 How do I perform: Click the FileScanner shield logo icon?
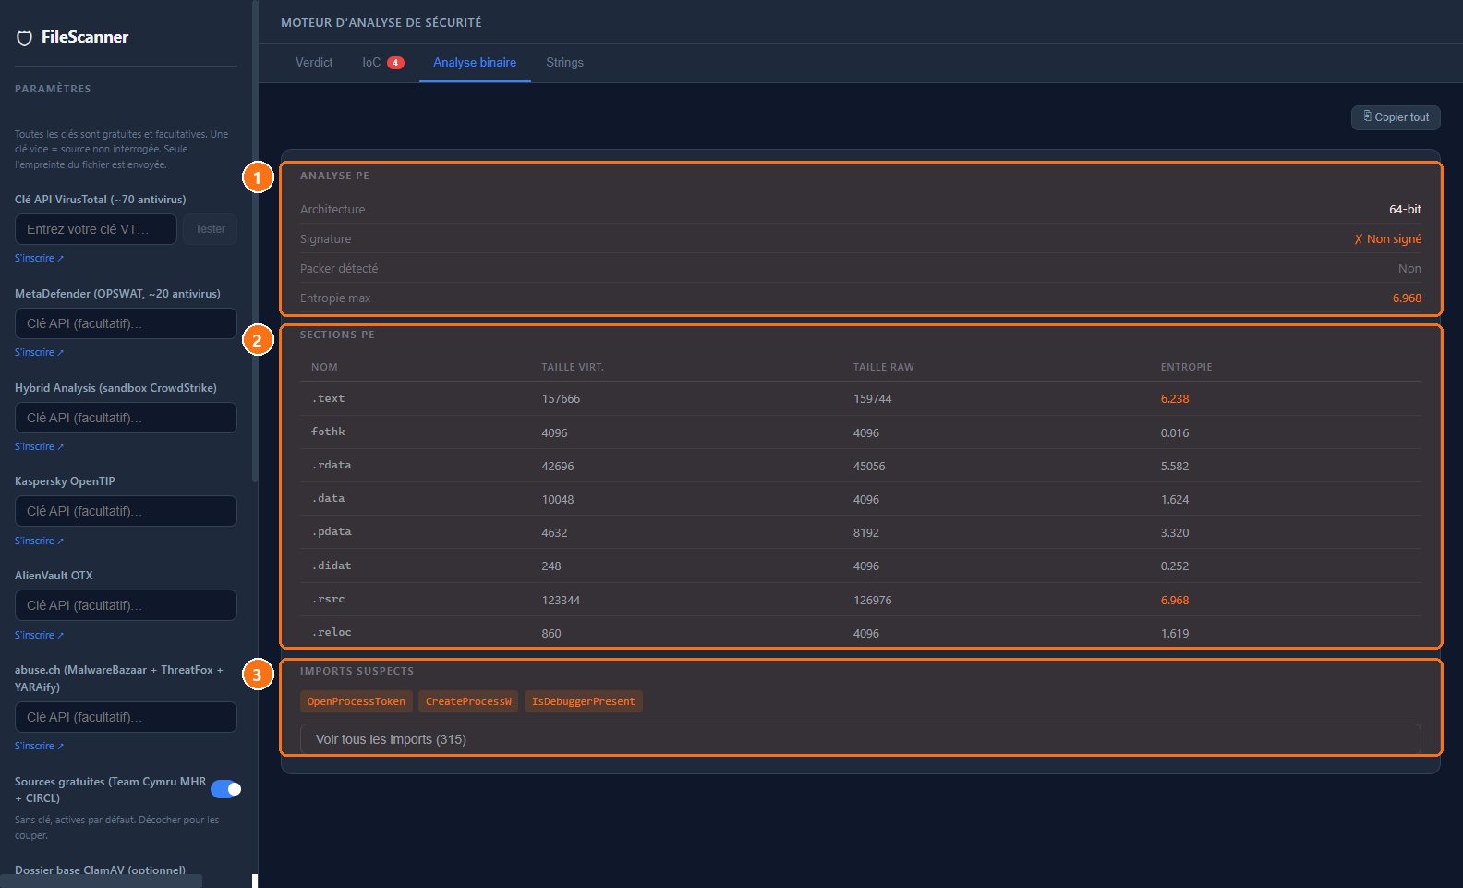[x=25, y=38]
